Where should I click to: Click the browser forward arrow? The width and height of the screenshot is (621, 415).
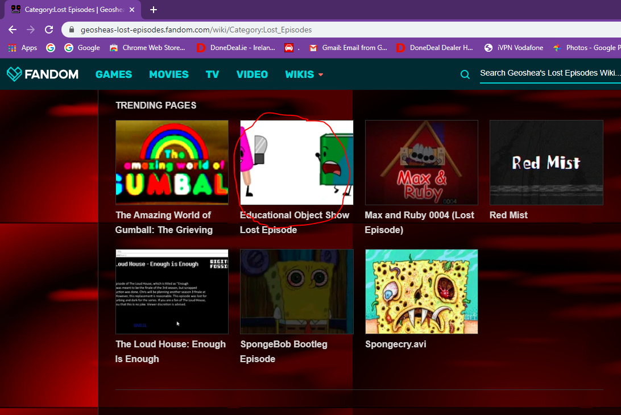click(31, 30)
